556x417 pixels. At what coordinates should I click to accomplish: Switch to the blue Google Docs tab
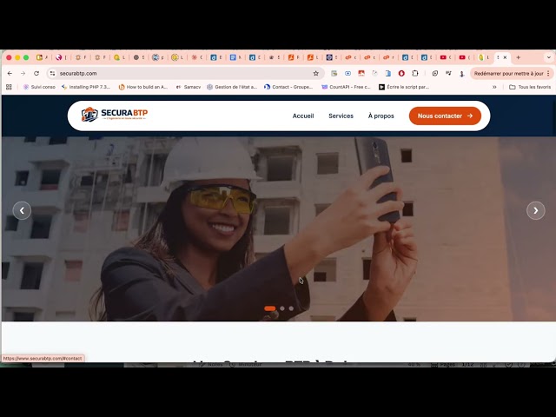[235, 57]
